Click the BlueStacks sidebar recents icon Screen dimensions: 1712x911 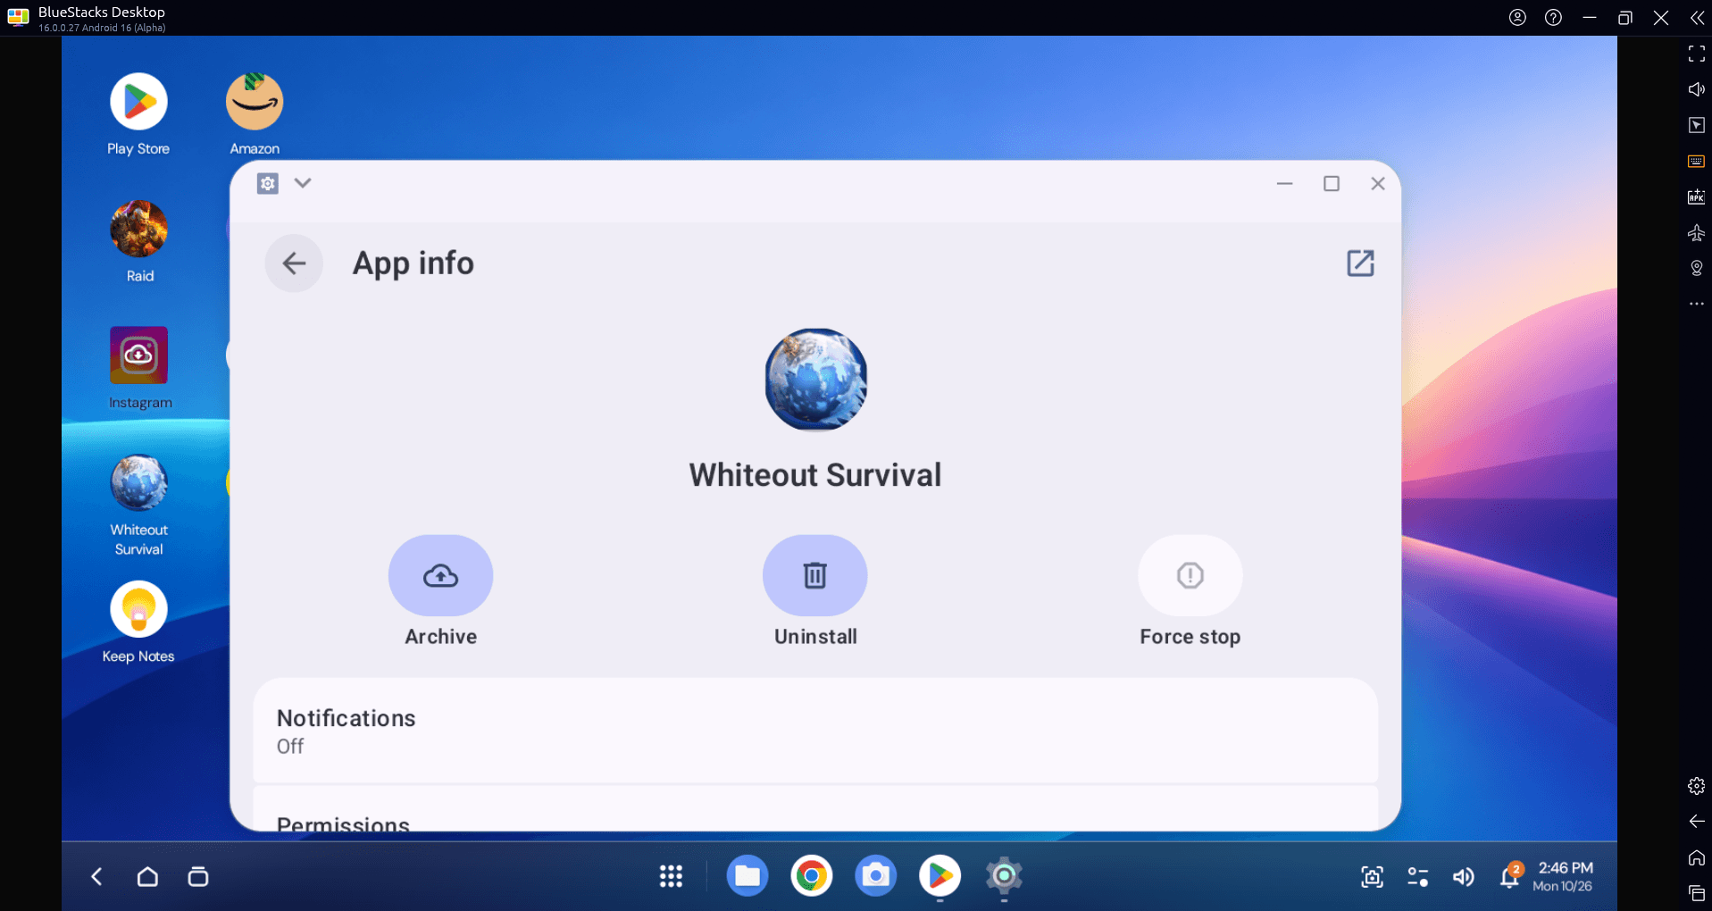point(1697,893)
